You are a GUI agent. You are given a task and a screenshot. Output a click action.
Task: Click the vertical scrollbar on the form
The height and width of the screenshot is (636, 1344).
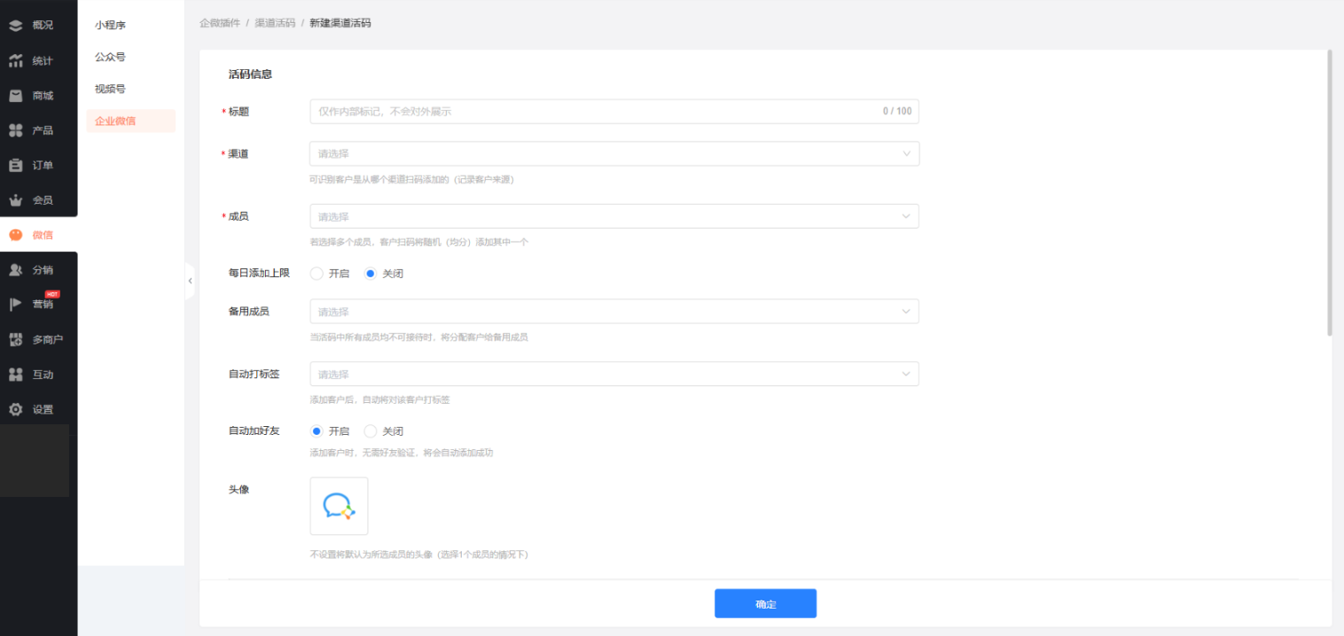pos(1329,193)
